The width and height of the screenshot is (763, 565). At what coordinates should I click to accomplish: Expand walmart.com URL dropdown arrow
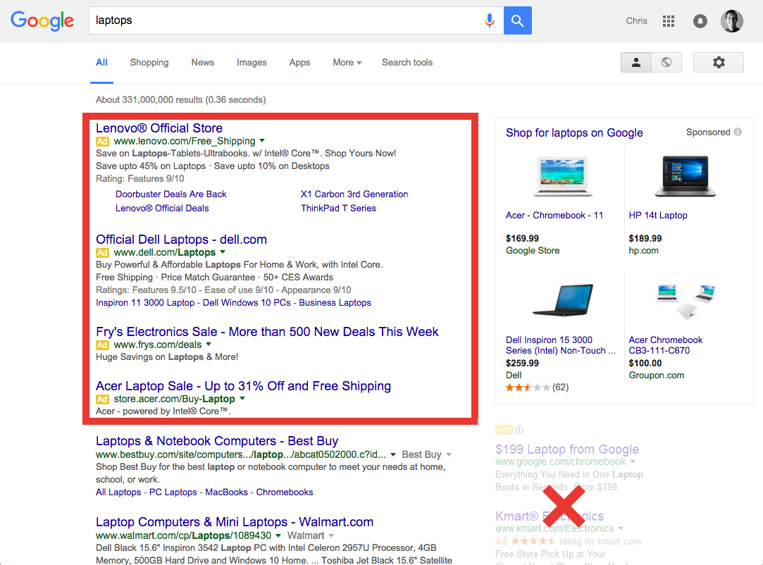[x=278, y=535]
